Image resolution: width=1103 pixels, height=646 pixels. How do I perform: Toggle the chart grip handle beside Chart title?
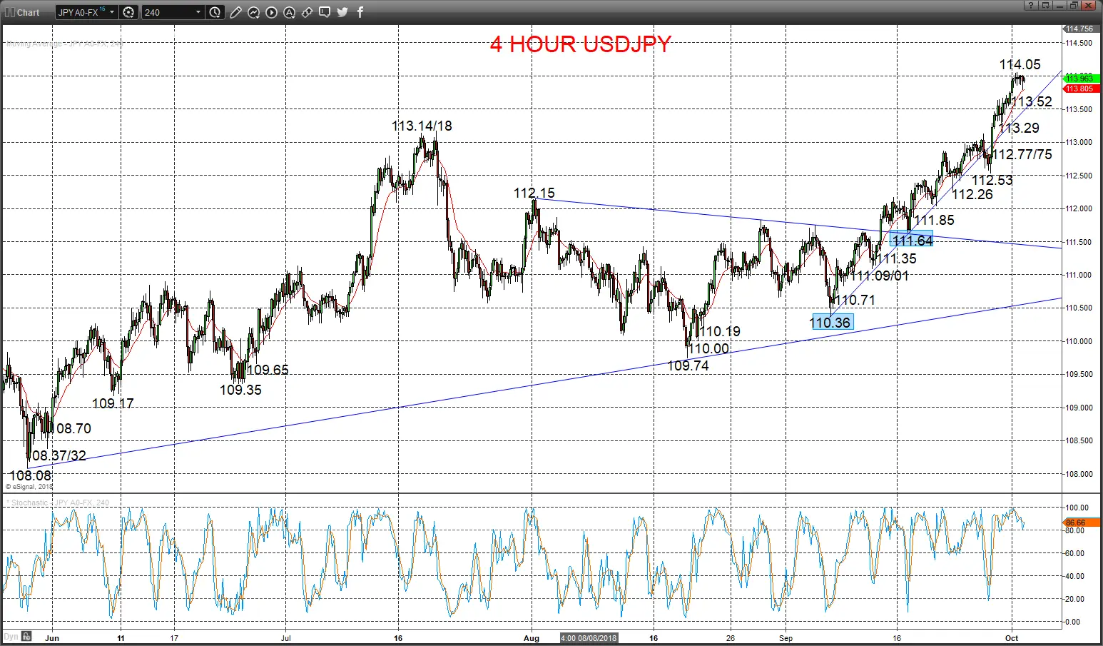pos(9,12)
